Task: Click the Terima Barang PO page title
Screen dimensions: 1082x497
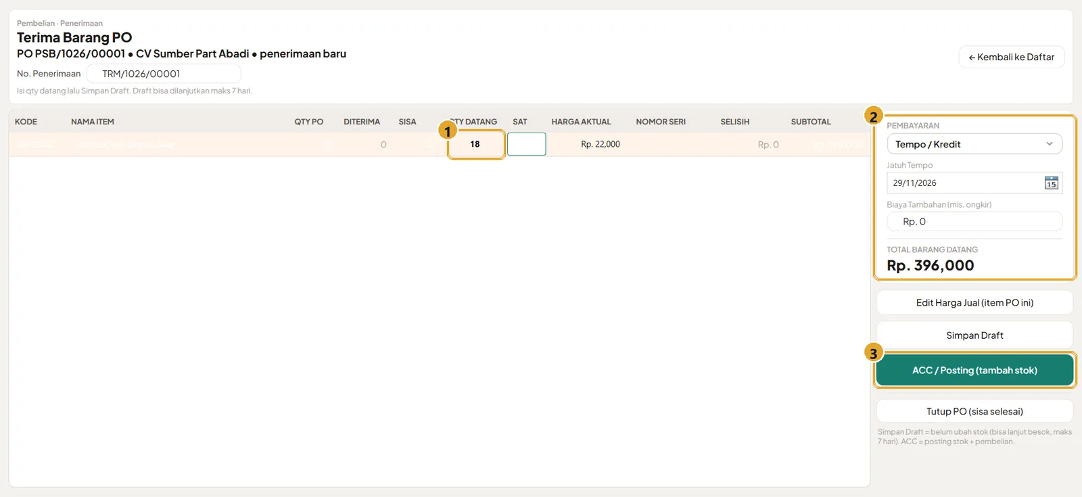Action: 74,37
